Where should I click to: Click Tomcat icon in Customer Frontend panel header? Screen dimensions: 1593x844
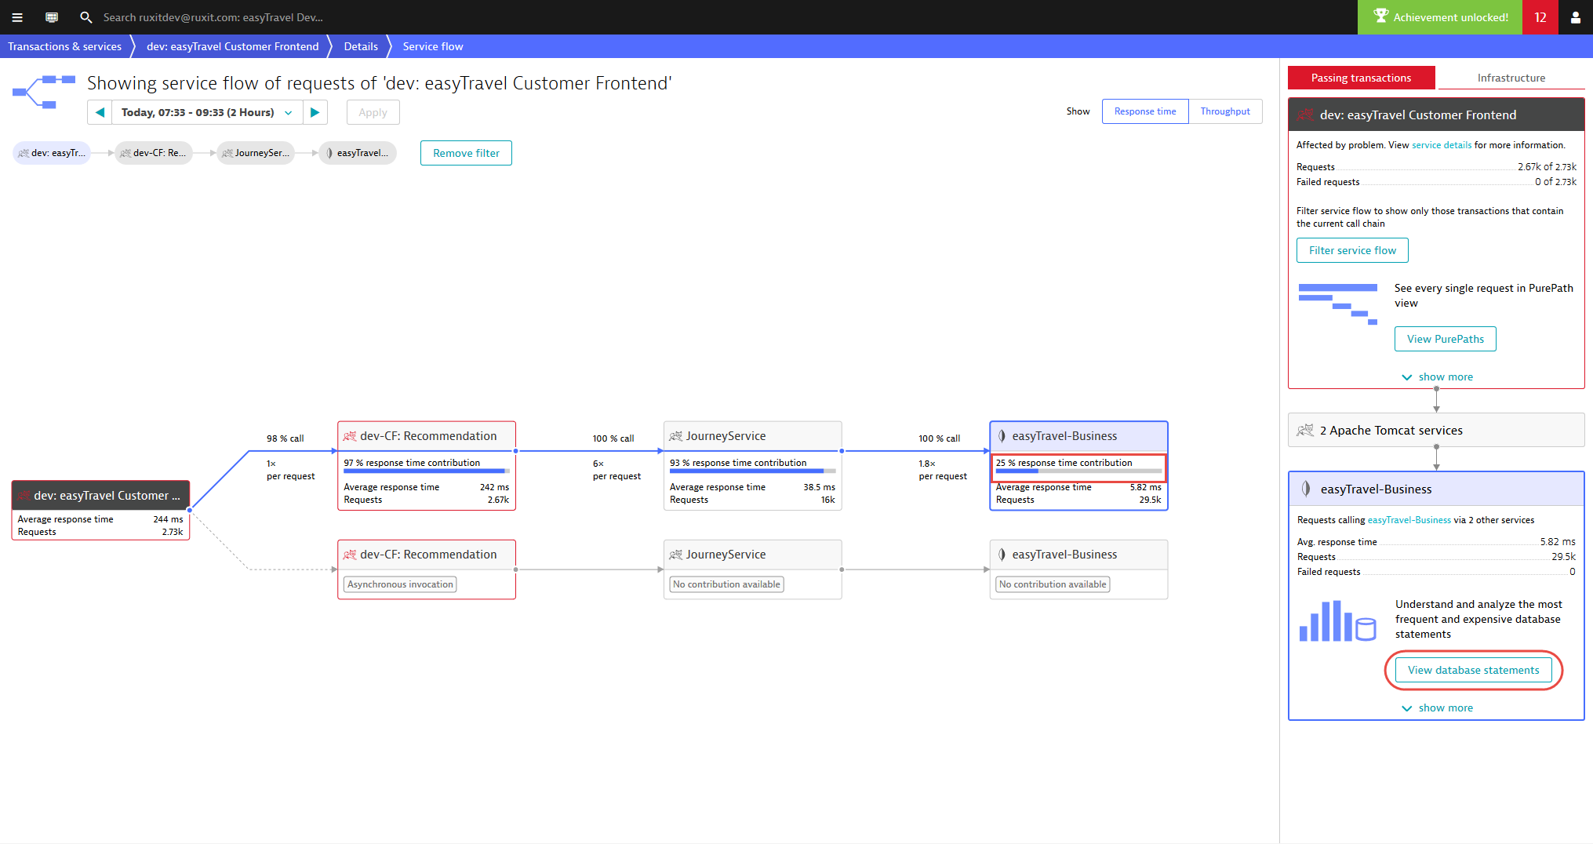click(1305, 115)
